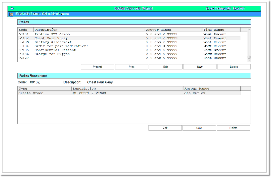
Task: Click the Community Hospital title in the green bar
Action: tap(133, 8)
